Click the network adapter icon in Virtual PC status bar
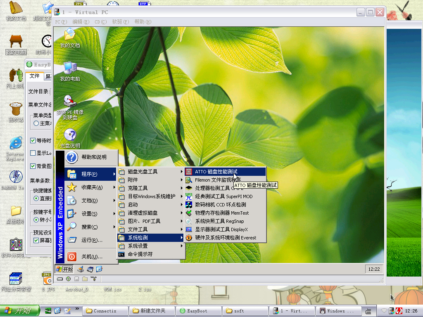The width and height of the screenshot is (423, 317). coord(93,279)
